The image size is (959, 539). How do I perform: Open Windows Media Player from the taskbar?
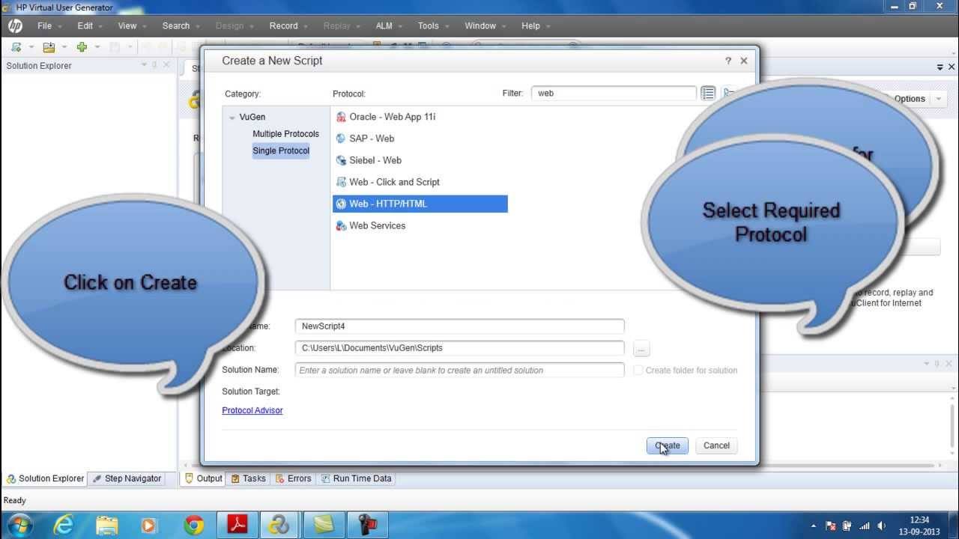[x=150, y=526]
